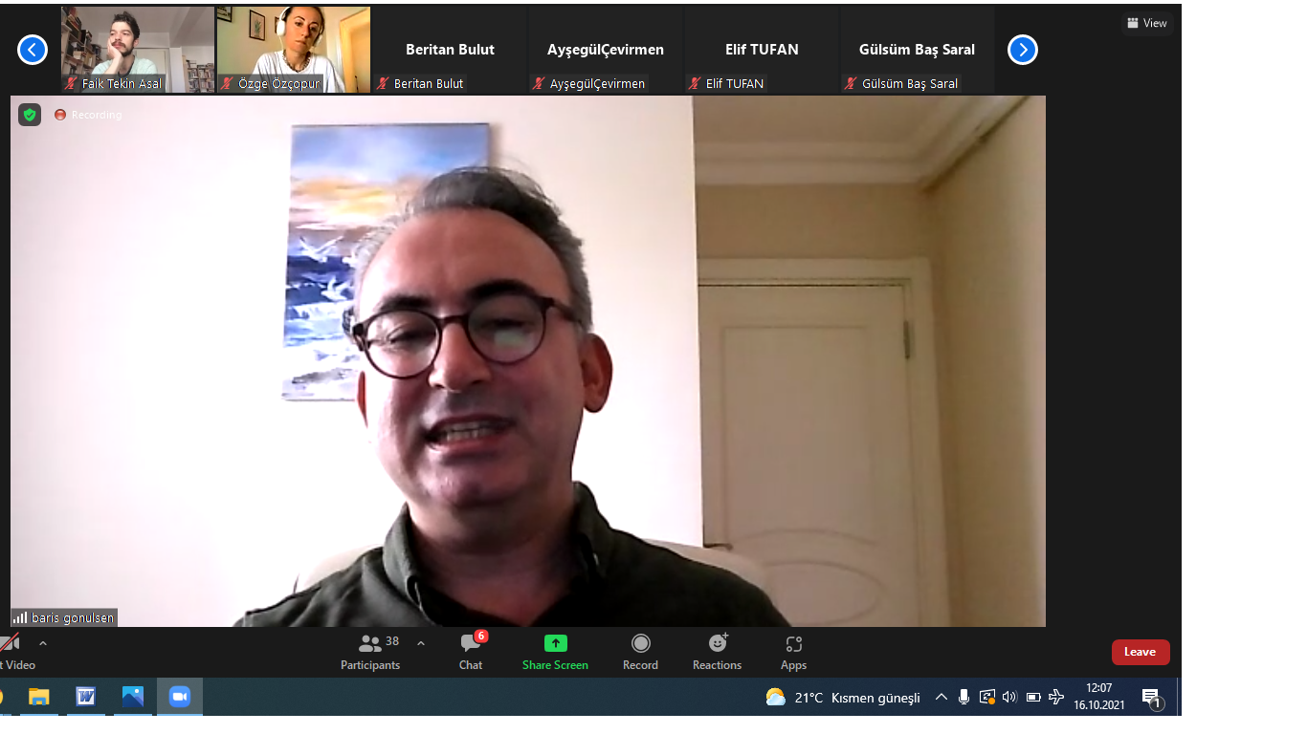1307x734 pixels.
Task: Open the Reactions menu
Action: point(717,652)
